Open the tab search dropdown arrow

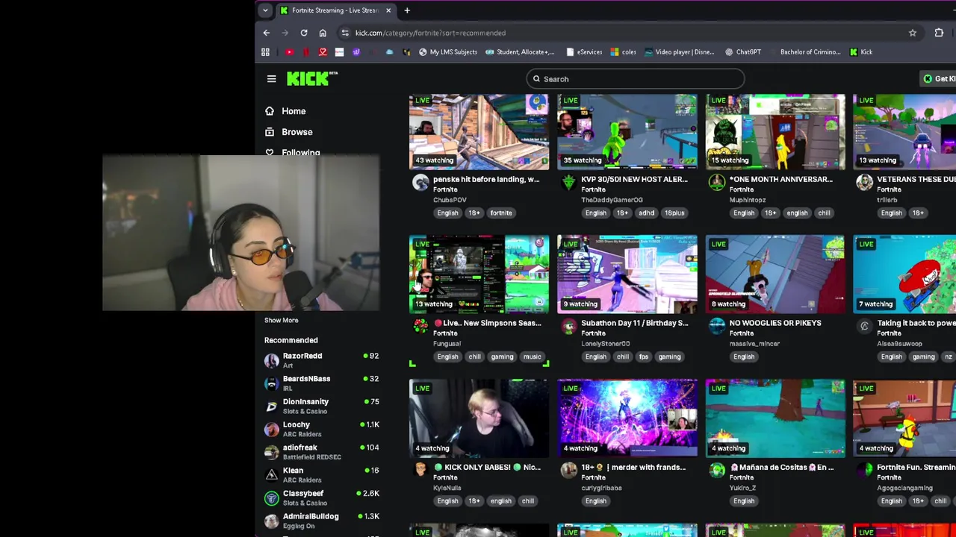265,10
